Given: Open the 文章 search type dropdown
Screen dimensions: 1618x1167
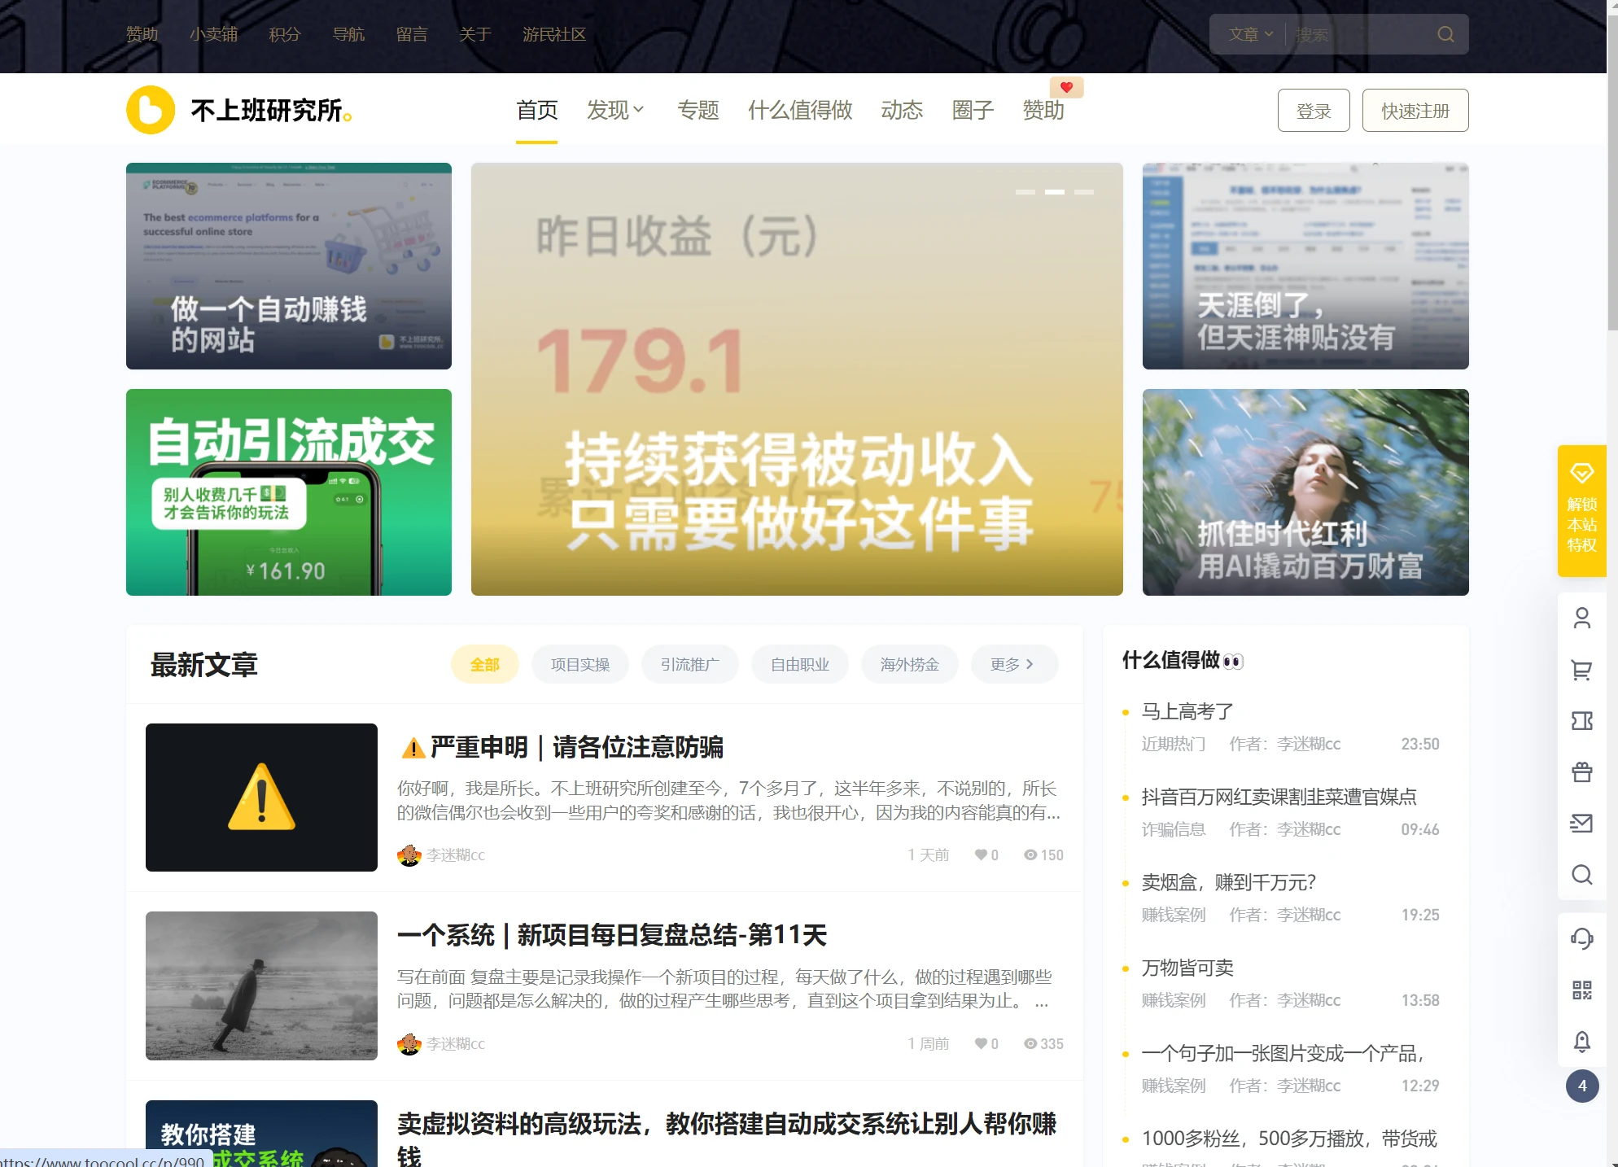Looking at the screenshot, I should (1250, 34).
